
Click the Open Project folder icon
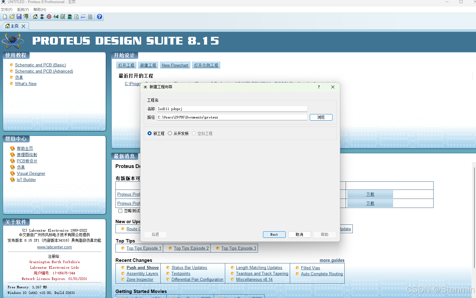[12, 17]
